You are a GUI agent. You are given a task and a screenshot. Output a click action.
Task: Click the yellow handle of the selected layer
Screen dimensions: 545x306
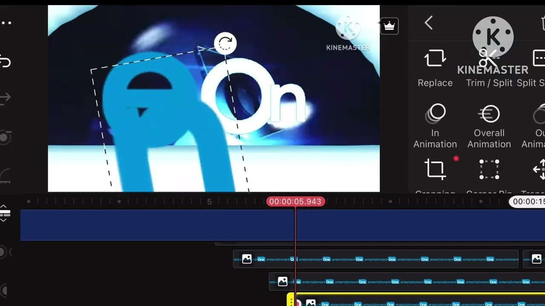pyautogui.click(x=290, y=300)
